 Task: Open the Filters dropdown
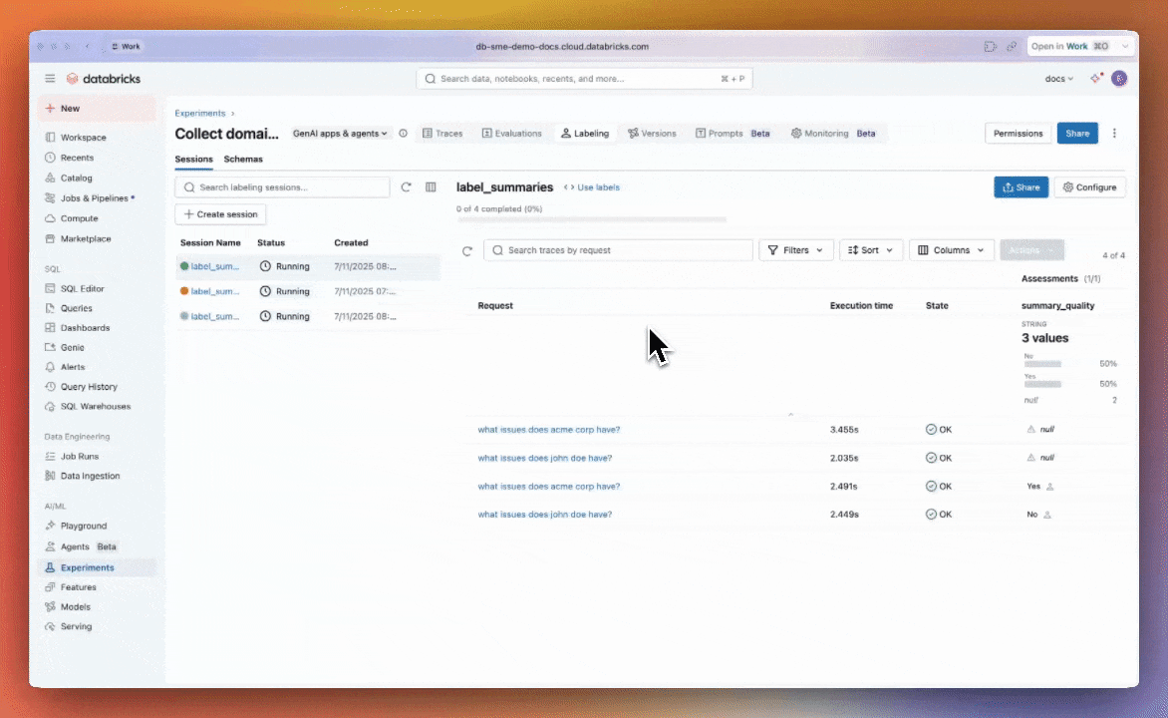tap(795, 250)
